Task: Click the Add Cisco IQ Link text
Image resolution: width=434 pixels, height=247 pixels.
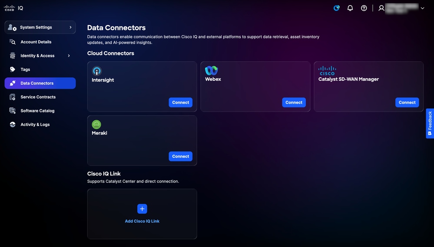Action: [x=142, y=221]
